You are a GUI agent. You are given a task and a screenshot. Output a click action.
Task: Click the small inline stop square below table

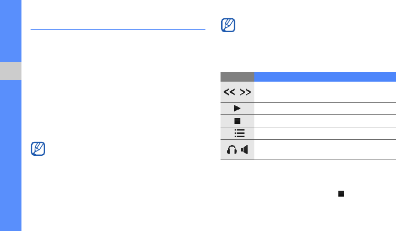click(340, 194)
